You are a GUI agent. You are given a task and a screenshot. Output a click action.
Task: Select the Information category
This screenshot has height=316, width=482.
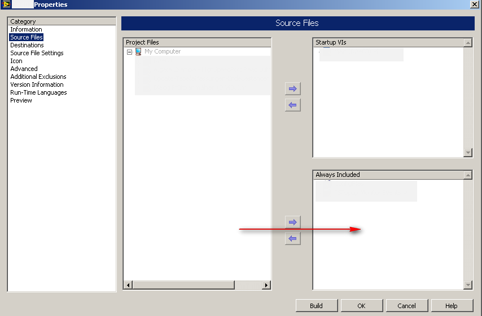click(x=26, y=29)
